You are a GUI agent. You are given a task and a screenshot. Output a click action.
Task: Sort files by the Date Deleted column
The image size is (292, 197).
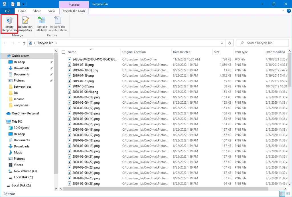point(182,52)
